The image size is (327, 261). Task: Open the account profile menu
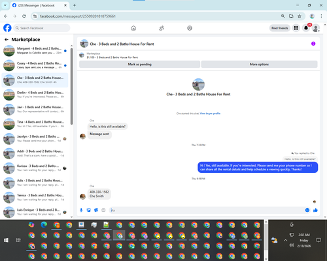click(316, 28)
